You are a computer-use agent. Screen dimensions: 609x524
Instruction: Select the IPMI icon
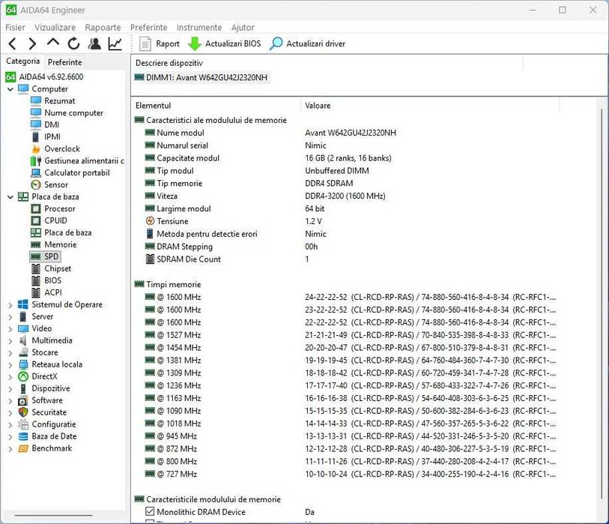[x=36, y=137]
